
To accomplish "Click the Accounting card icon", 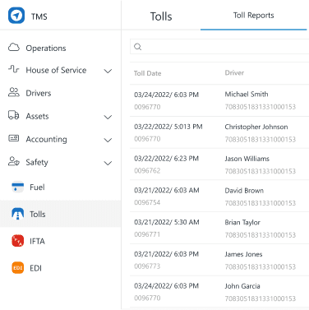I will pos(14,138).
